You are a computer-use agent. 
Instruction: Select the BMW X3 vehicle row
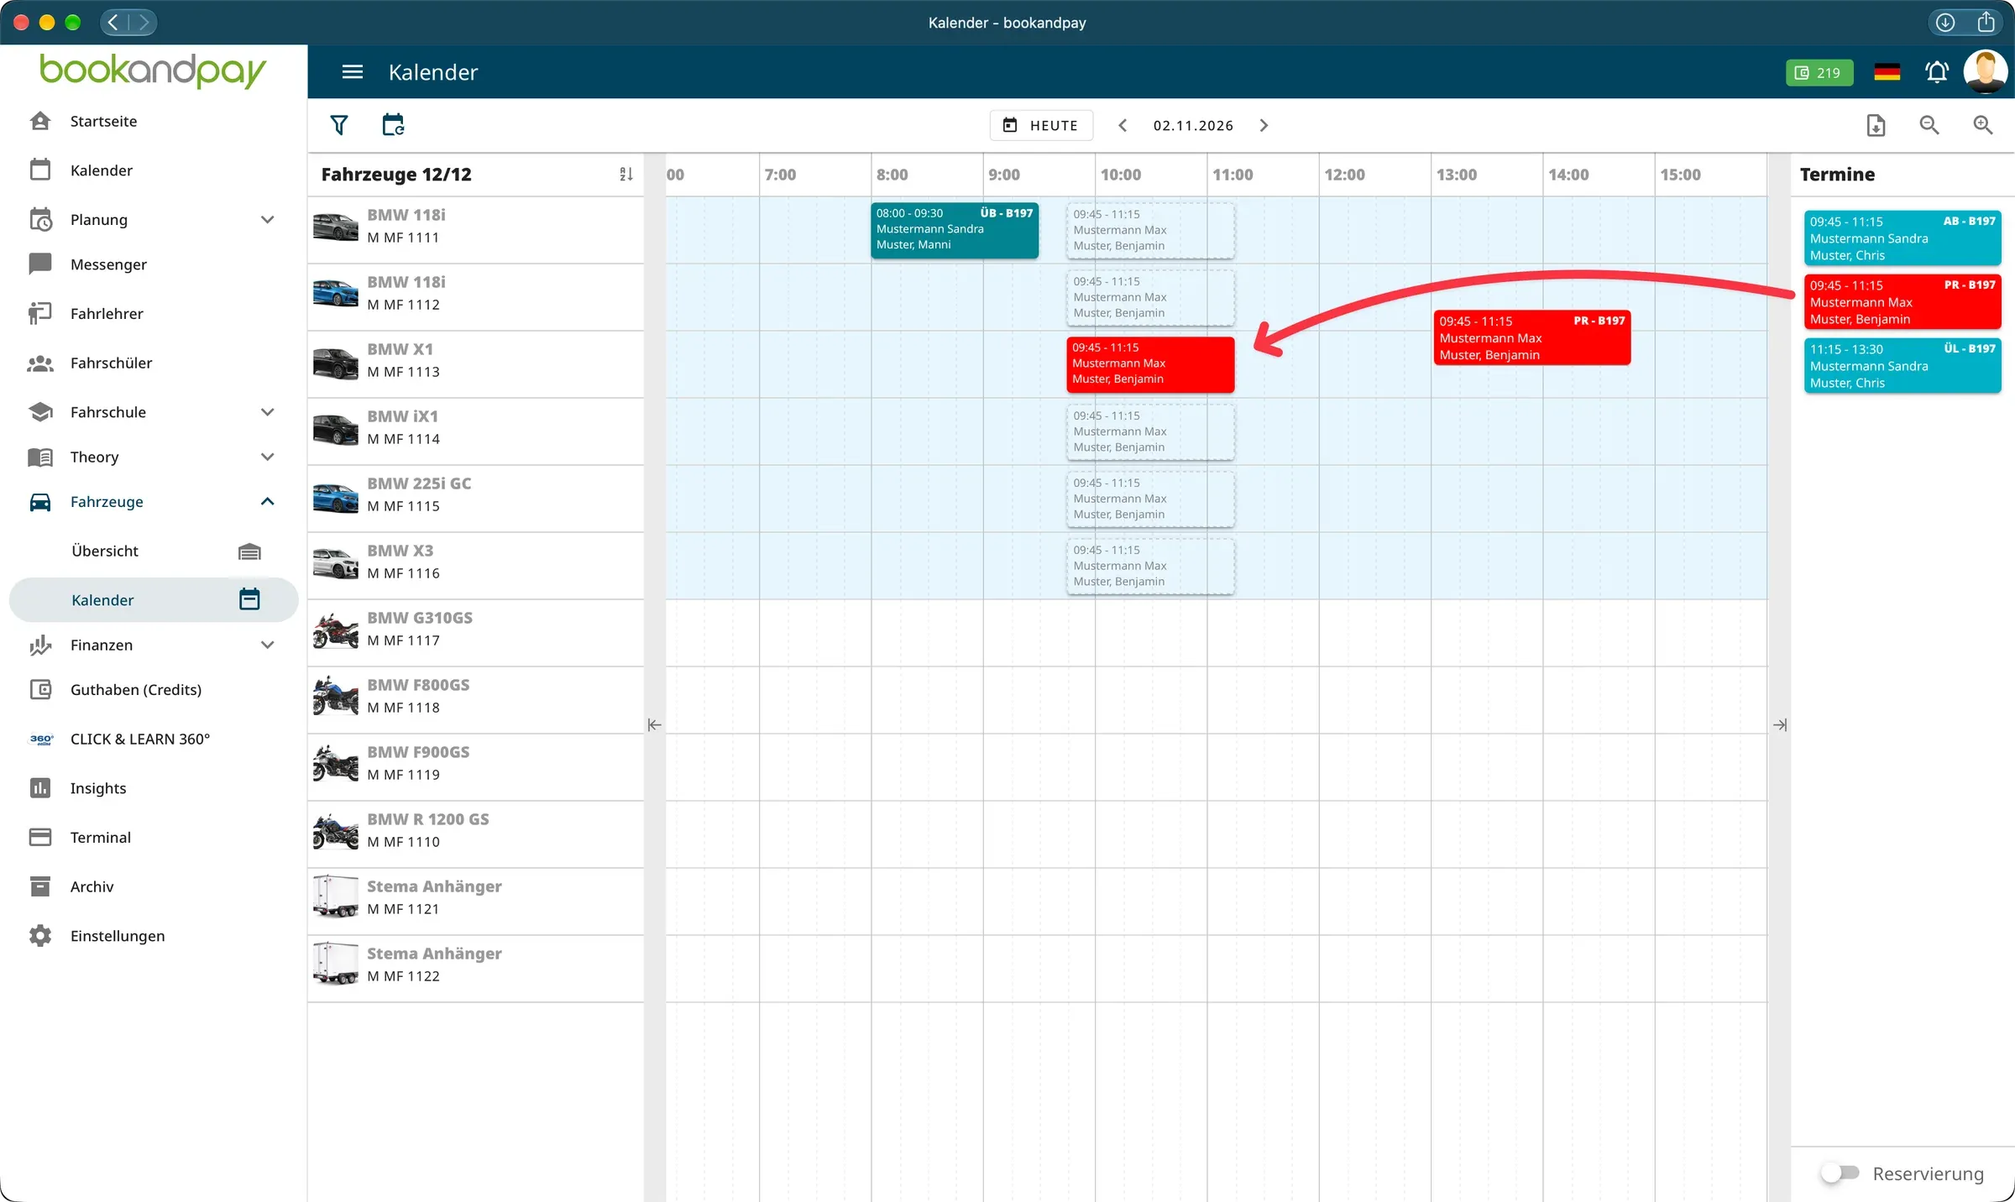point(475,566)
